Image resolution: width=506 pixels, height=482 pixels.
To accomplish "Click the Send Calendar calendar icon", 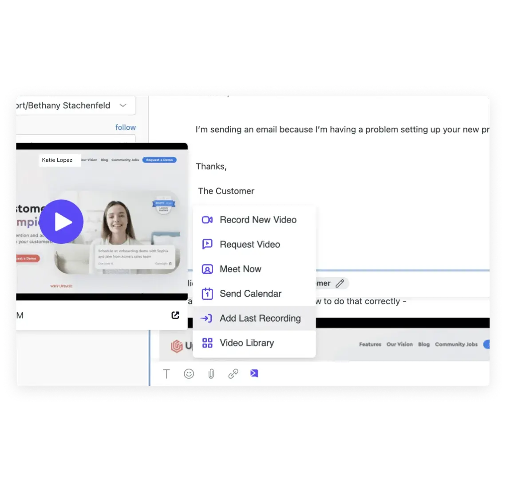I will (207, 294).
